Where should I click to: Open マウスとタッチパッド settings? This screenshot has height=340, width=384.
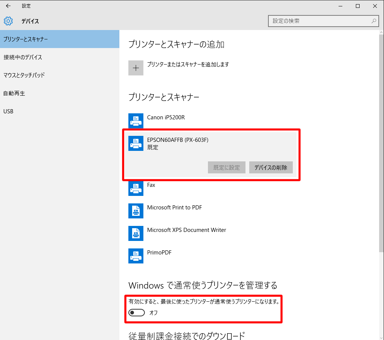point(60,75)
